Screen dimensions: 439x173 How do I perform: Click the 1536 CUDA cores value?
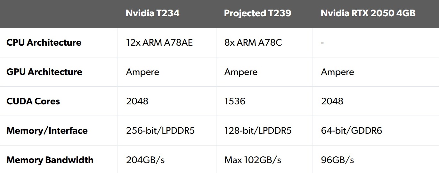click(235, 101)
